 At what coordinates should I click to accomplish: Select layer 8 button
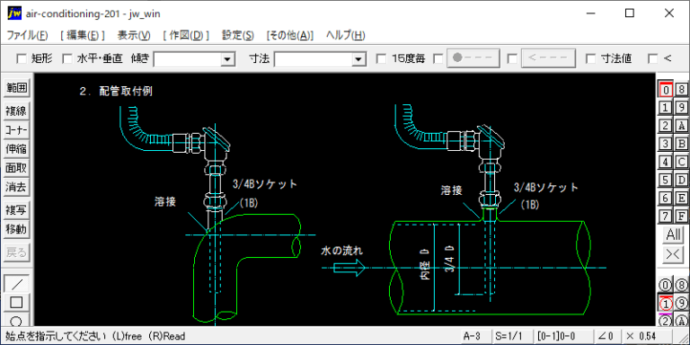(681, 89)
